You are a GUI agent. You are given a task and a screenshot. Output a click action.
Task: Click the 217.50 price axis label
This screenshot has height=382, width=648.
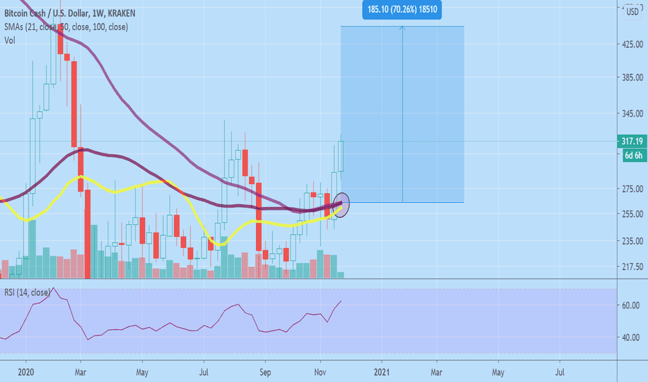pyautogui.click(x=632, y=267)
